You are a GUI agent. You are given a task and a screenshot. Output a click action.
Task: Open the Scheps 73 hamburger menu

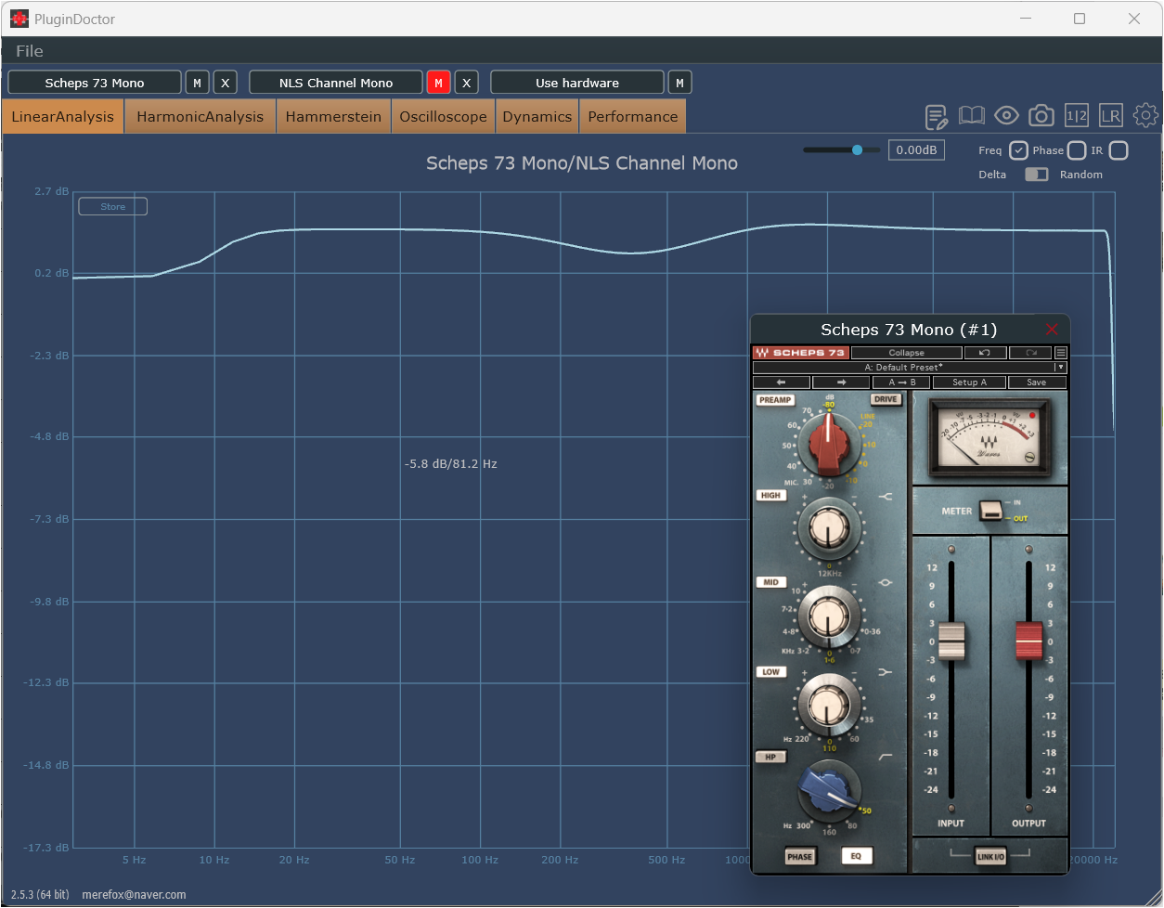tap(1061, 353)
